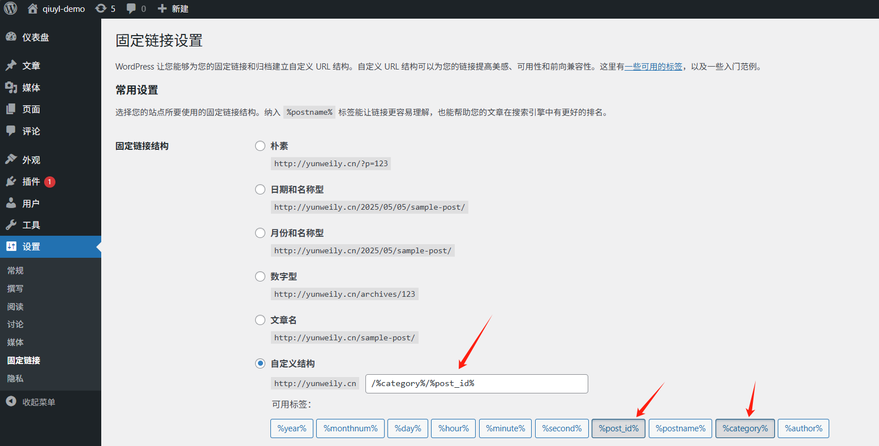Image resolution: width=879 pixels, height=446 pixels.
Task: Toggle the %post_id% tag button
Action: [619, 428]
